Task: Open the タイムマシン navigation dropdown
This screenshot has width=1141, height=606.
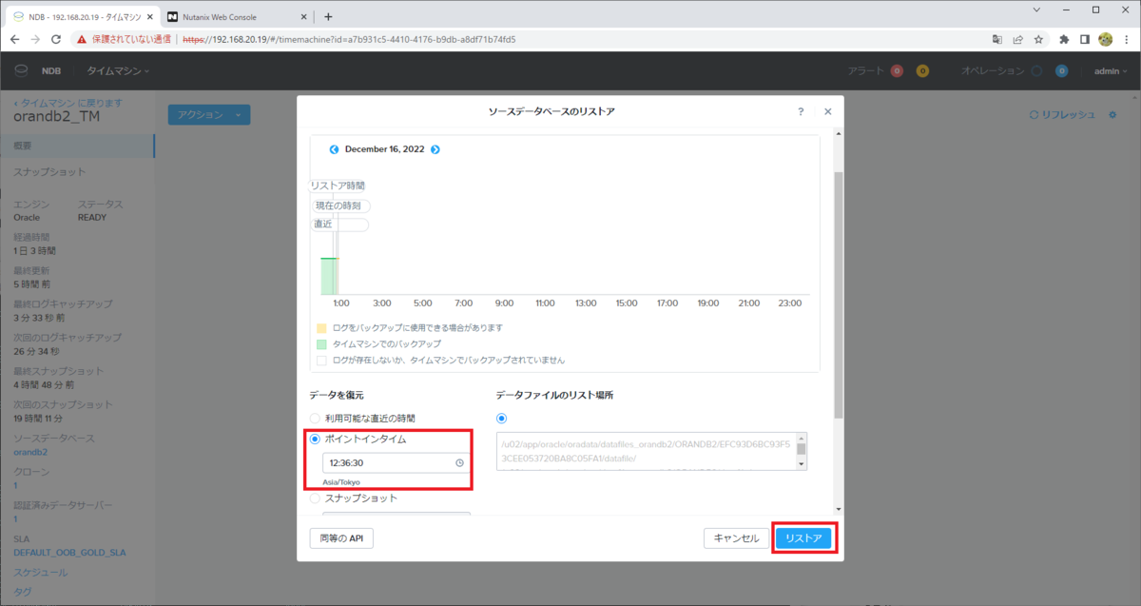Action: tap(118, 69)
